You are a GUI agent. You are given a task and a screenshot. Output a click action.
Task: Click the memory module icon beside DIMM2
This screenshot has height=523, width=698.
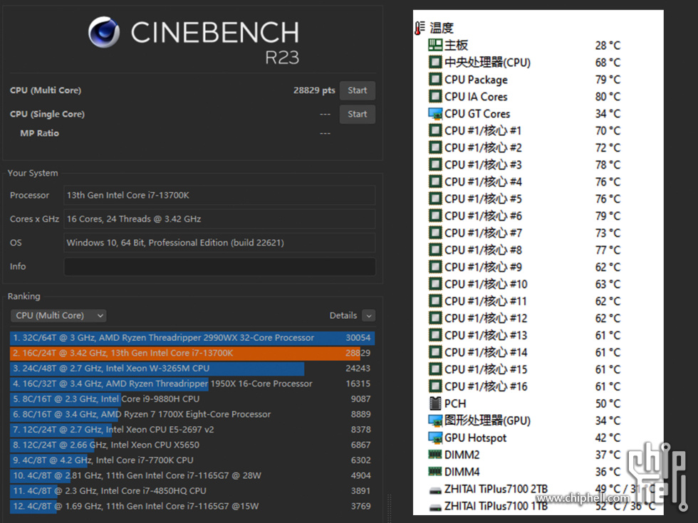click(x=435, y=455)
